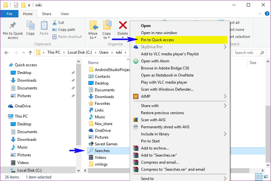
Task: Sort by the Name column header
Action: (x=93, y=63)
